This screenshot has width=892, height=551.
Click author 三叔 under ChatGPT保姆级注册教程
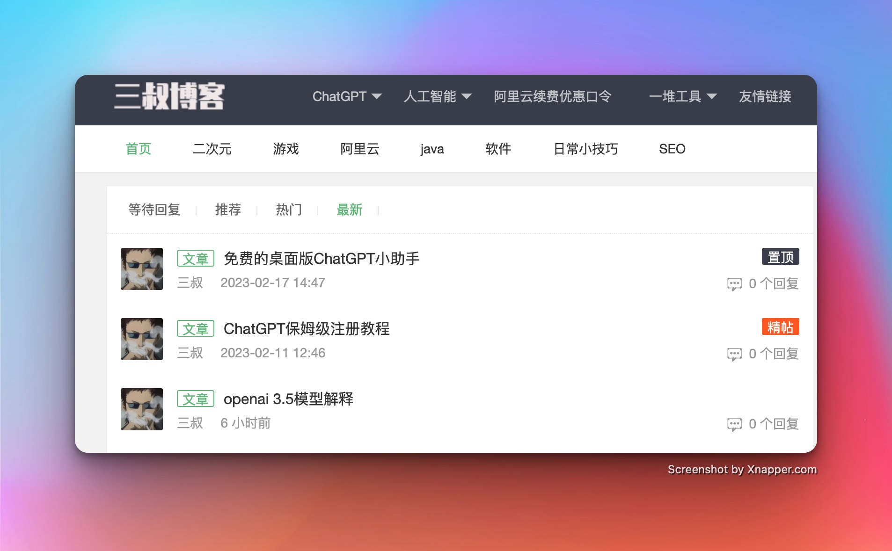point(190,353)
